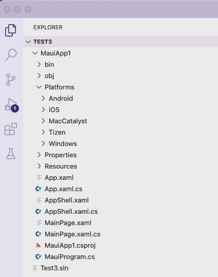Open the Explorer view in activity bar
Screen dimensions: 218x277
11,30
